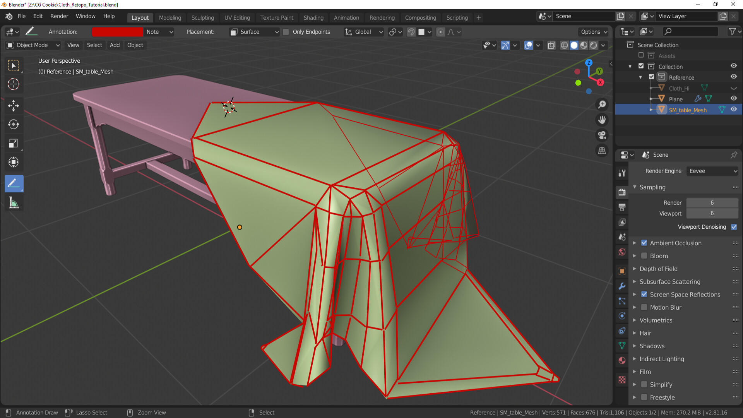Select the Annotate tool
Image resolution: width=743 pixels, height=418 pixels.
[14, 183]
